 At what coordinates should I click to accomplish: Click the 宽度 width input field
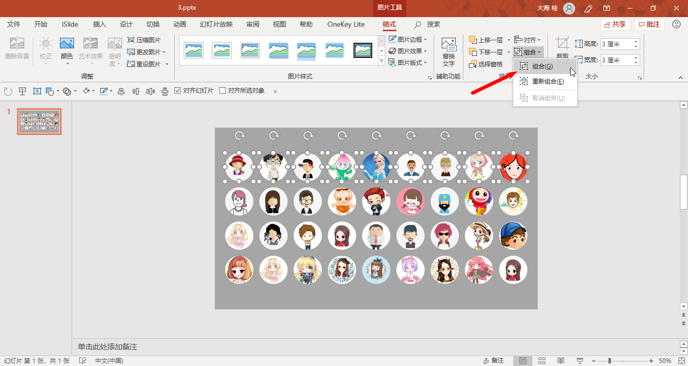[x=620, y=60]
